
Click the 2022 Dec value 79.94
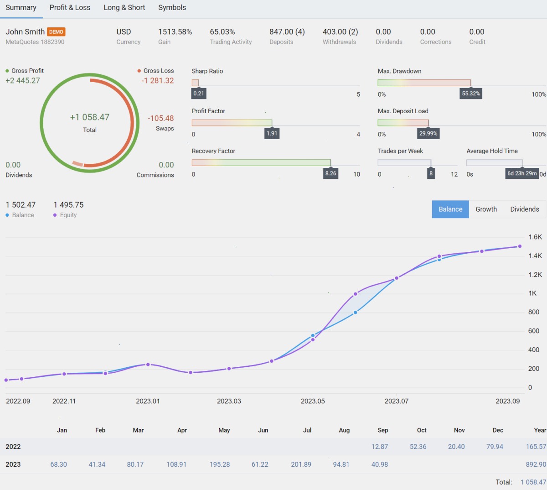(495, 447)
